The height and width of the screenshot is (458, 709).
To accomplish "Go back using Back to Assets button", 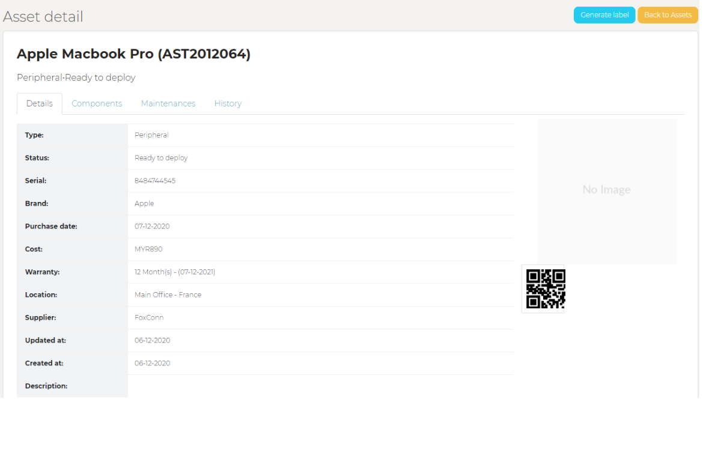I will [x=668, y=15].
